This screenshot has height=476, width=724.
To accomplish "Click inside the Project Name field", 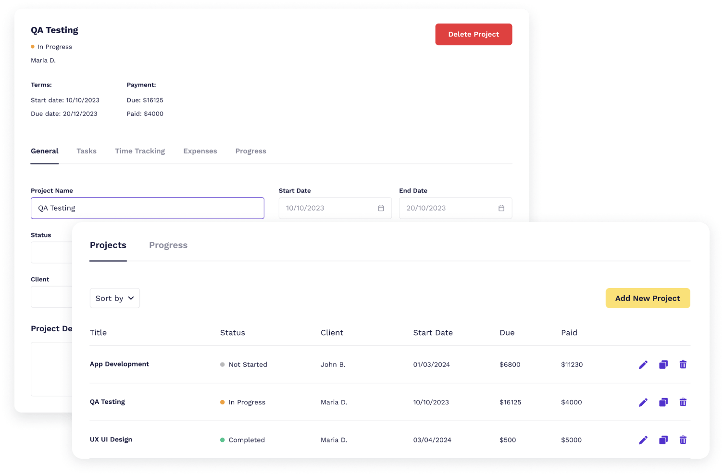I will 147,208.
